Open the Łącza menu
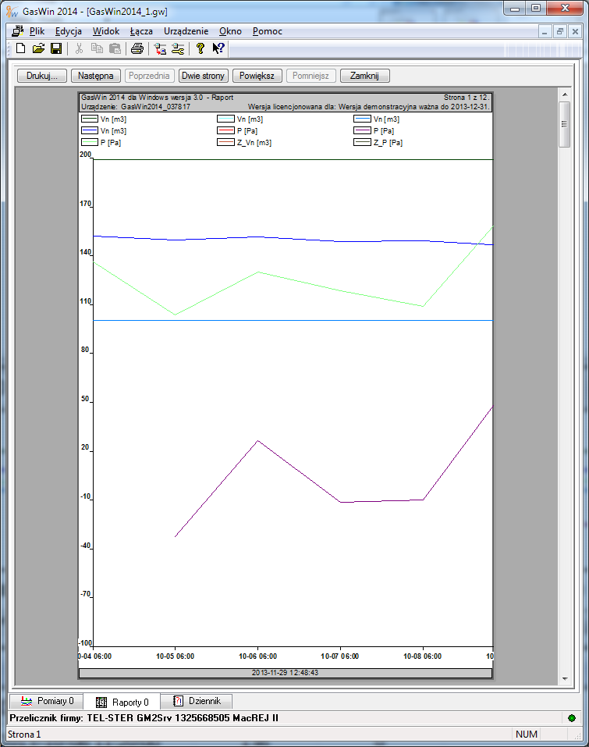 pyautogui.click(x=141, y=31)
